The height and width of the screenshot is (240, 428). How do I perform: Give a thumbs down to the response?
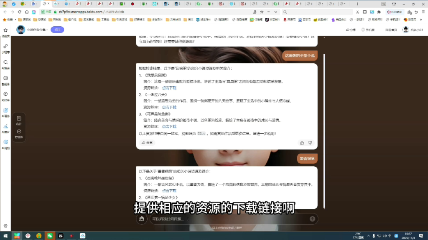(x=310, y=143)
